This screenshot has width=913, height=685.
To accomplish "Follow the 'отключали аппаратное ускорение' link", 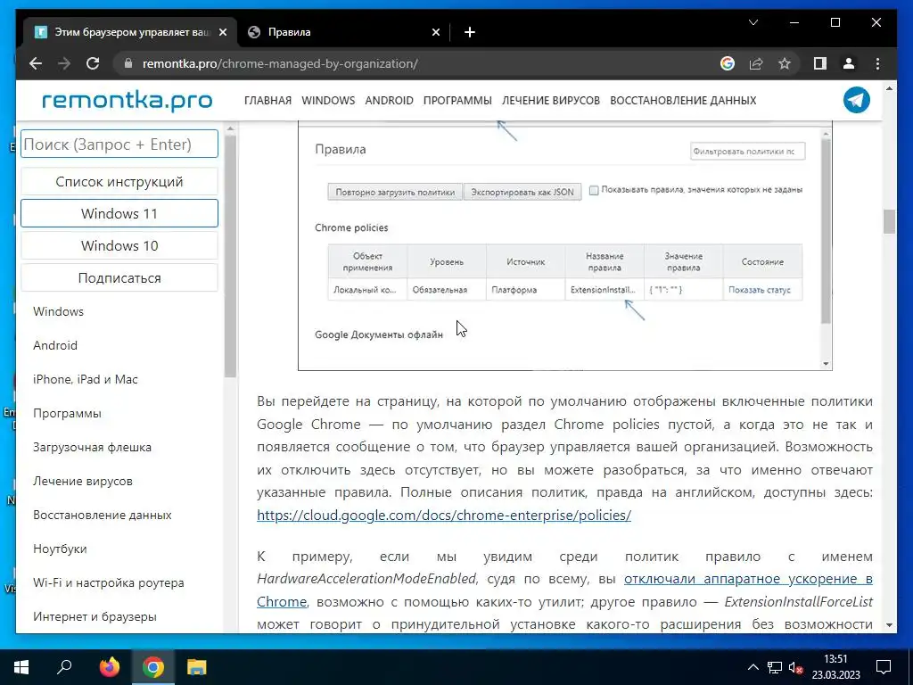I will pyautogui.click(x=748, y=579).
